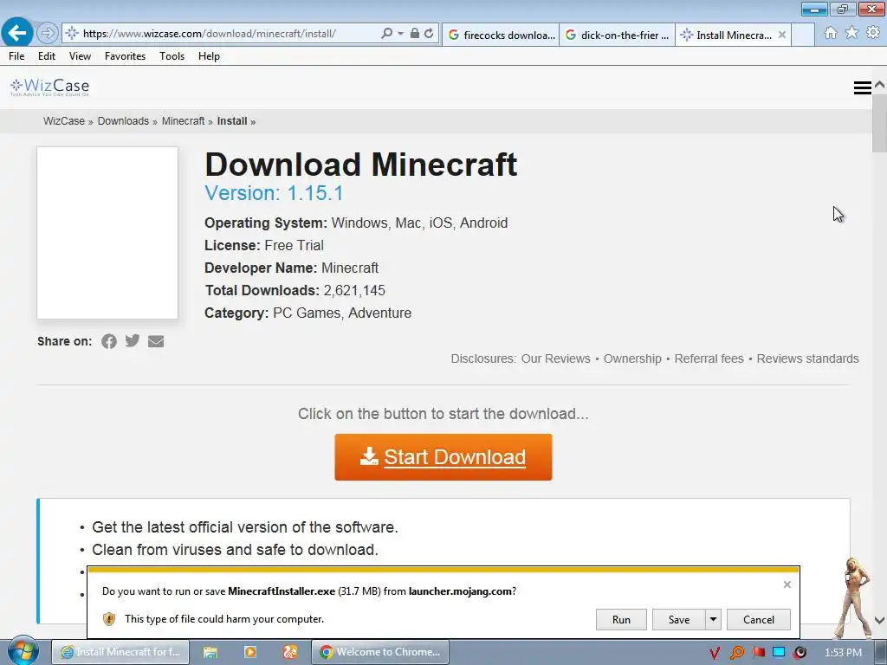Refresh the page with the reload icon

click(430, 34)
